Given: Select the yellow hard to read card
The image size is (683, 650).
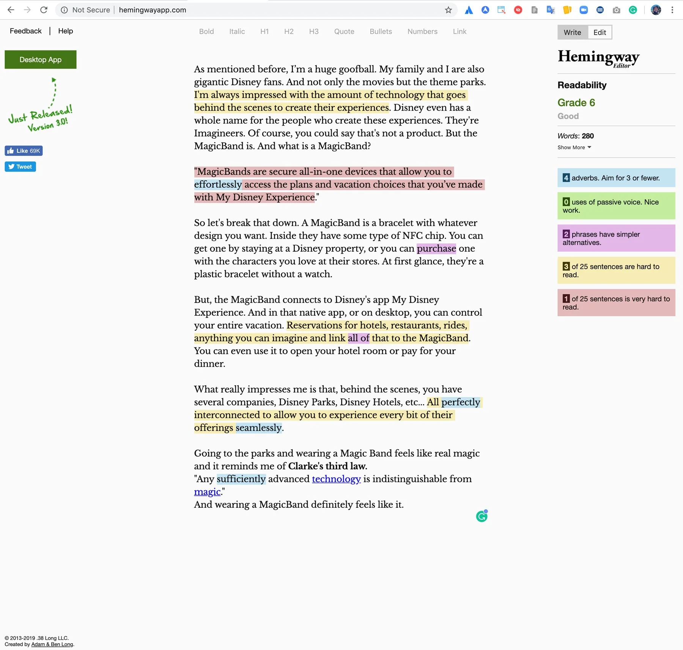Looking at the screenshot, I should click(x=616, y=270).
